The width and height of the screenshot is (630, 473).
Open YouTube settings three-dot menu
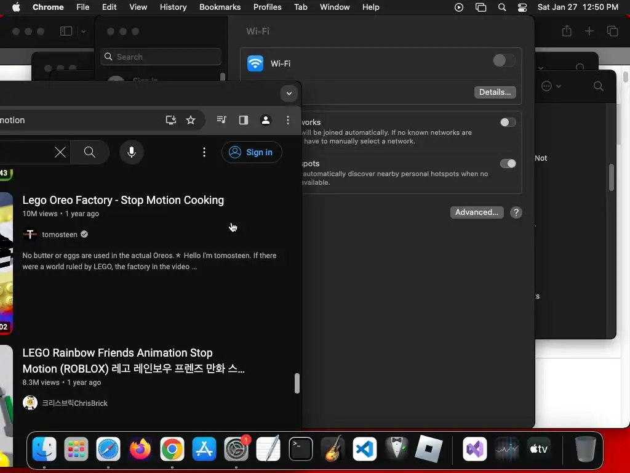[x=204, y=152]
